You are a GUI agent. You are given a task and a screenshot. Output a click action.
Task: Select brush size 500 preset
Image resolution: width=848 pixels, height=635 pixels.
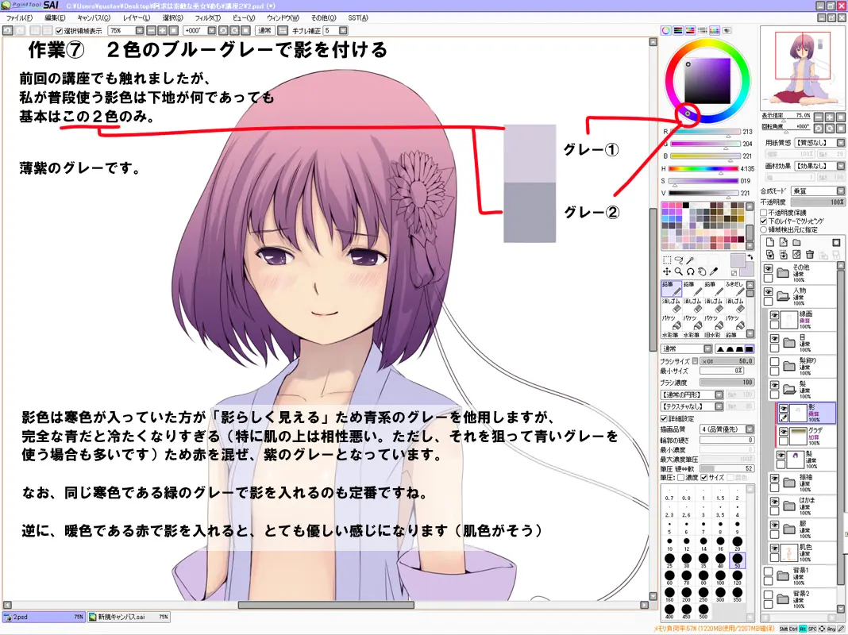[x=703, y=612]
